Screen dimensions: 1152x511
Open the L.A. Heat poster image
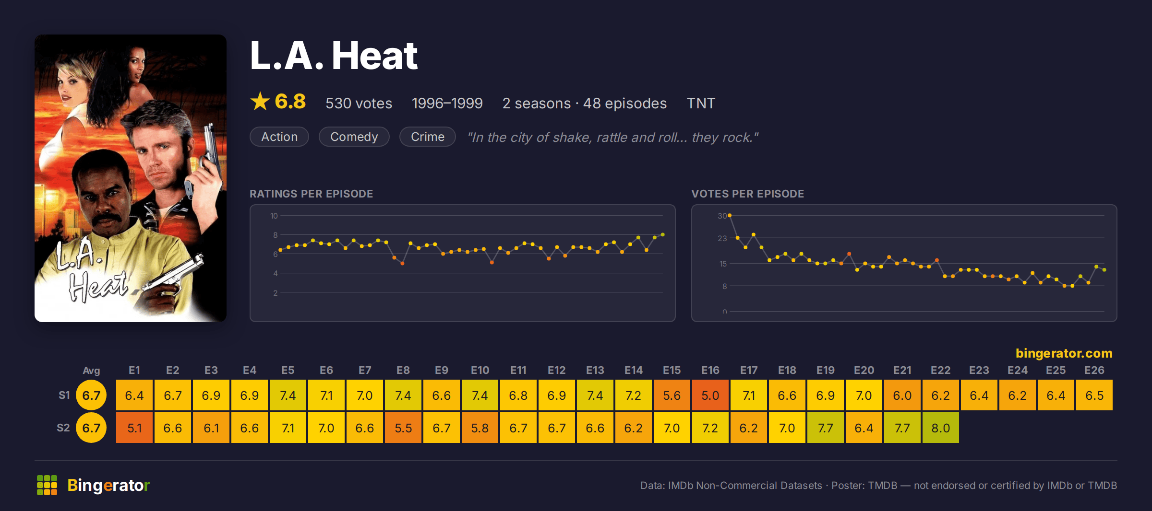click(131, 178)
